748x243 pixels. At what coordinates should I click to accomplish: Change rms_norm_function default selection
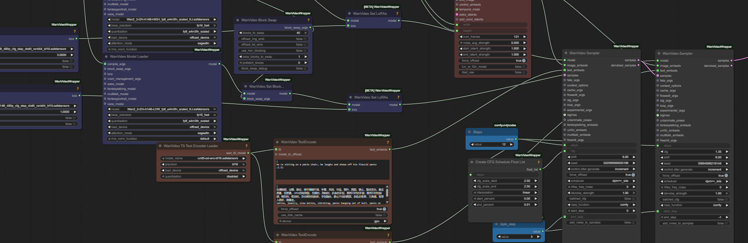point(162,139)
